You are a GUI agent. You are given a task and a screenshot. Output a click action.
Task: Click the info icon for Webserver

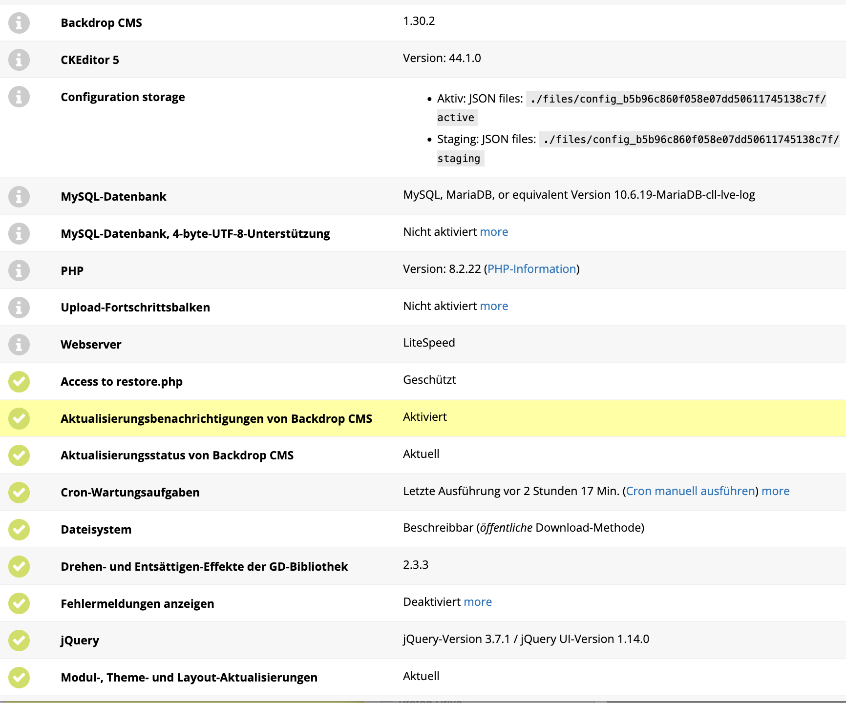[19, 344]
